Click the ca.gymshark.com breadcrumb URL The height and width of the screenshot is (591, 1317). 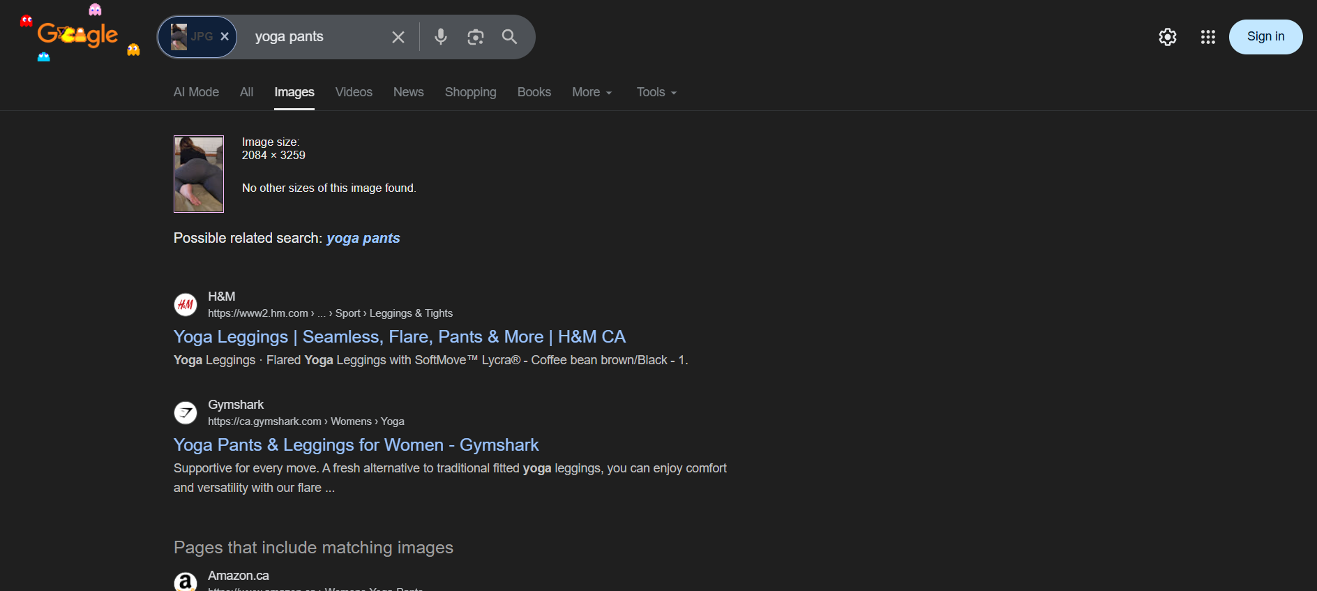click(306, 421)
